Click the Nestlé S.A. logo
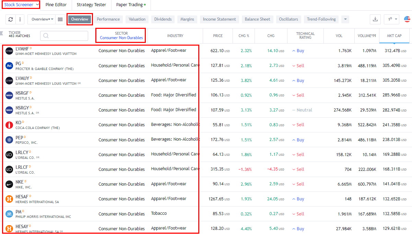 pyautogui.click(x=9, y=95)
